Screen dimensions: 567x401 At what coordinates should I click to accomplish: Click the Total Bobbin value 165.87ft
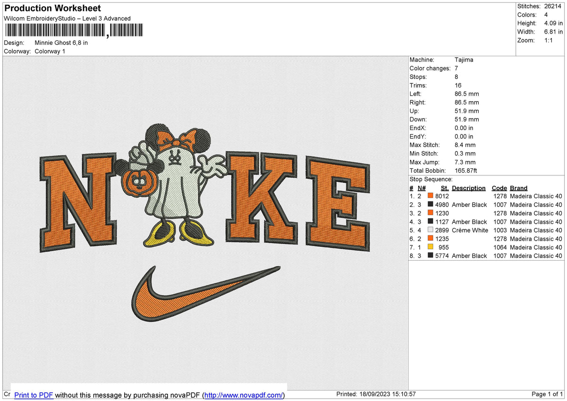coord(466,170)
